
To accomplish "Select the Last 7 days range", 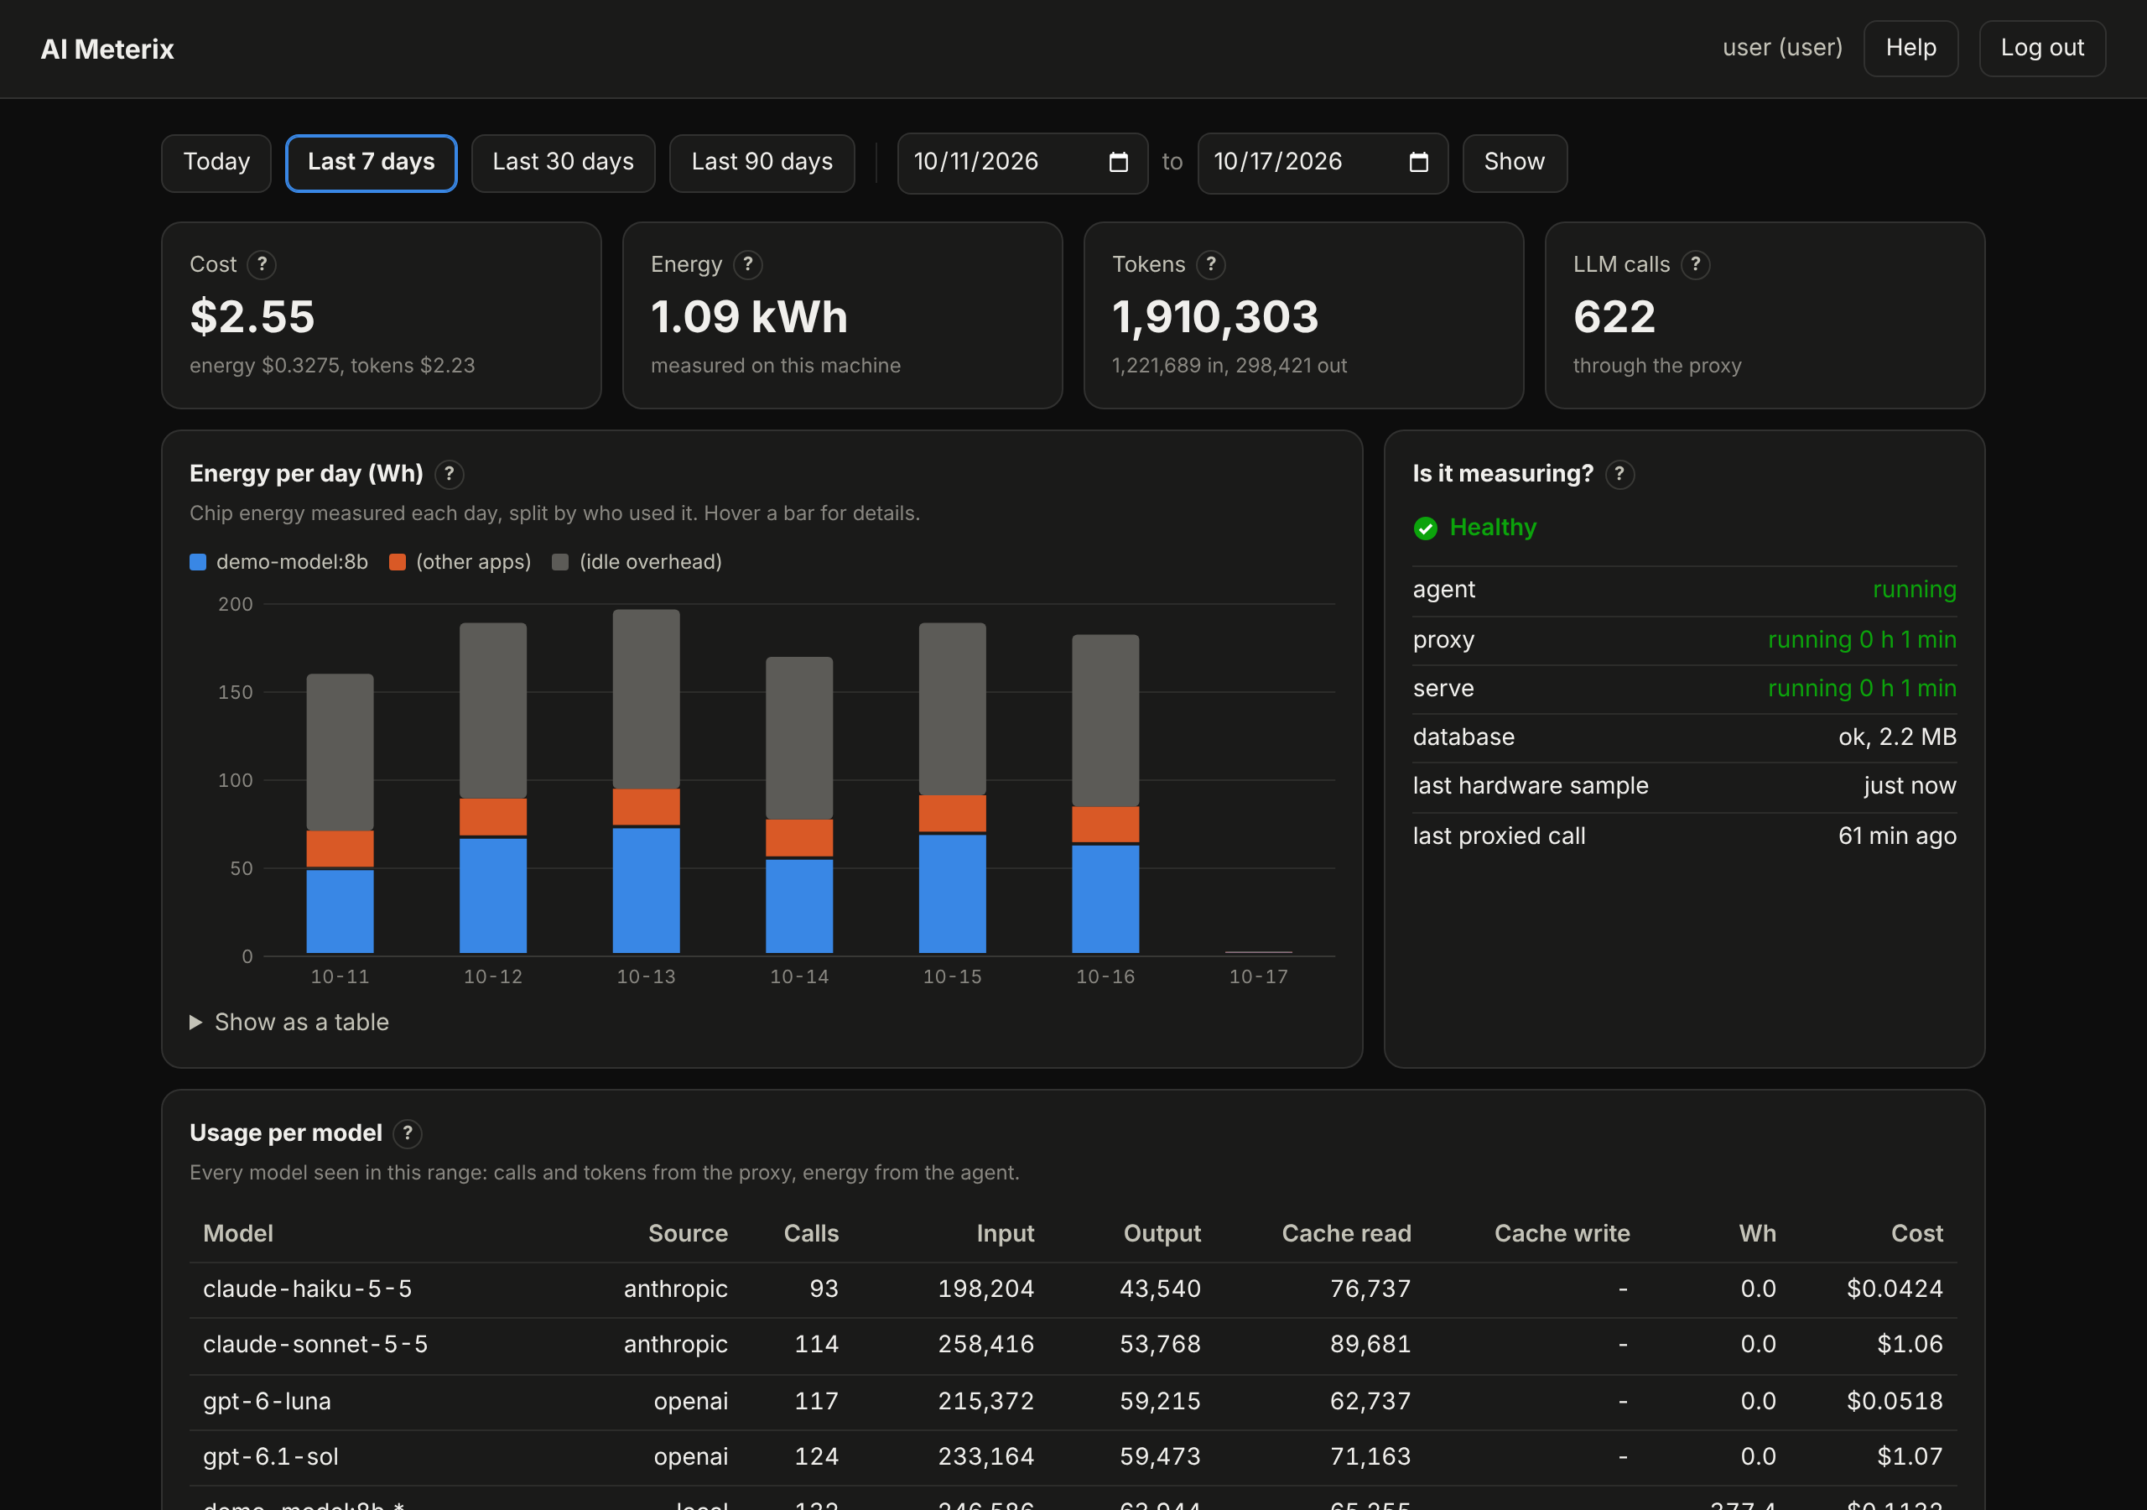I will pyautogui.click(x=372, y=163).
